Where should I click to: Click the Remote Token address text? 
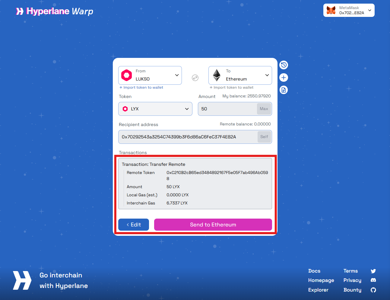pyautogui.click(x=217, y=175)
